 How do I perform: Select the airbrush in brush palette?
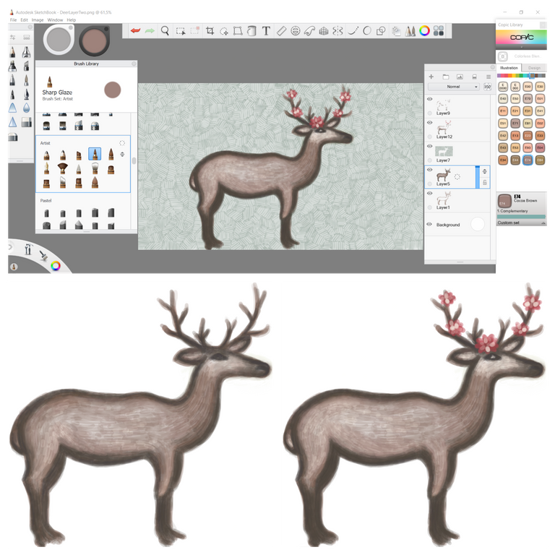pos(26,52)
